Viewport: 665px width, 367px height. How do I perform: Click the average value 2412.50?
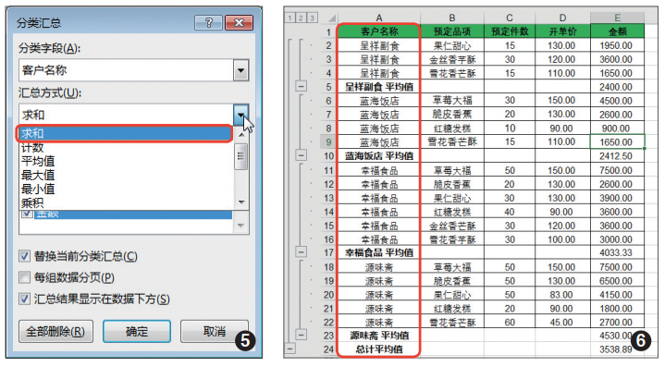click(617, 156)
